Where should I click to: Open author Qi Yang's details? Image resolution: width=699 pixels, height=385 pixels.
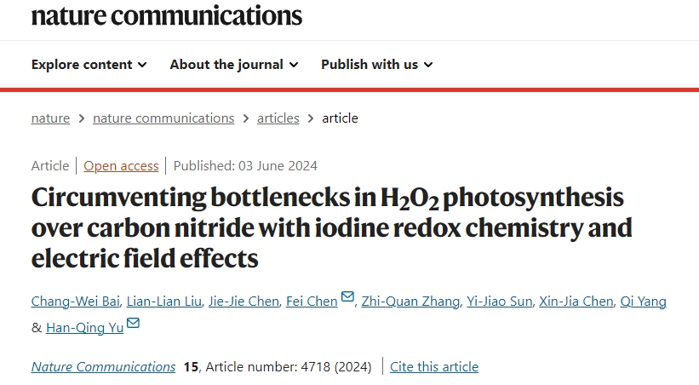tap(644, 302)
